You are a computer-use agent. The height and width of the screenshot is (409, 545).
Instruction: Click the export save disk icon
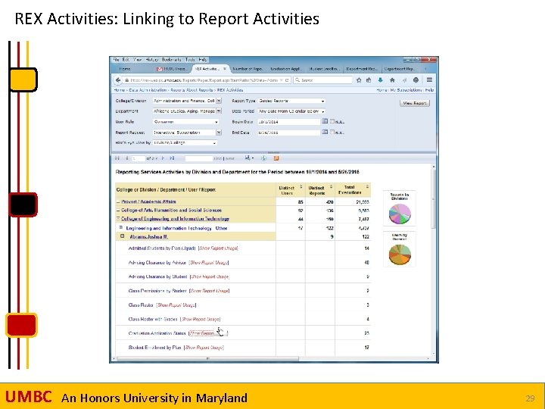[248, 158]
